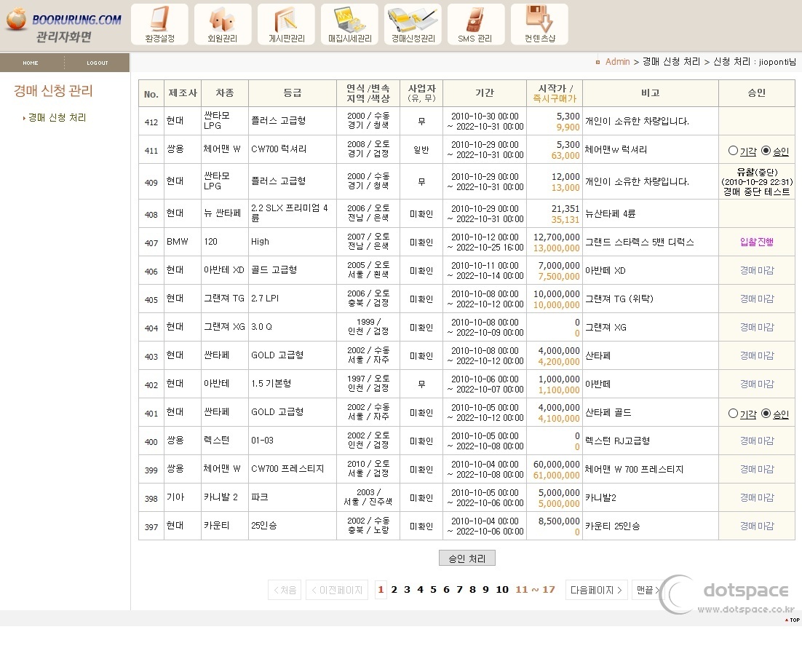Screen dimensions: 802x651
Task: Click the TOP link at bottom right
Action: coord(793,620)
